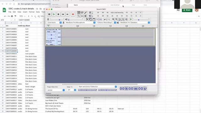Viewport: 201px width, 113px height.
Task: Click the track Select button
Action: pyautogui.click(x=52, y=45)
